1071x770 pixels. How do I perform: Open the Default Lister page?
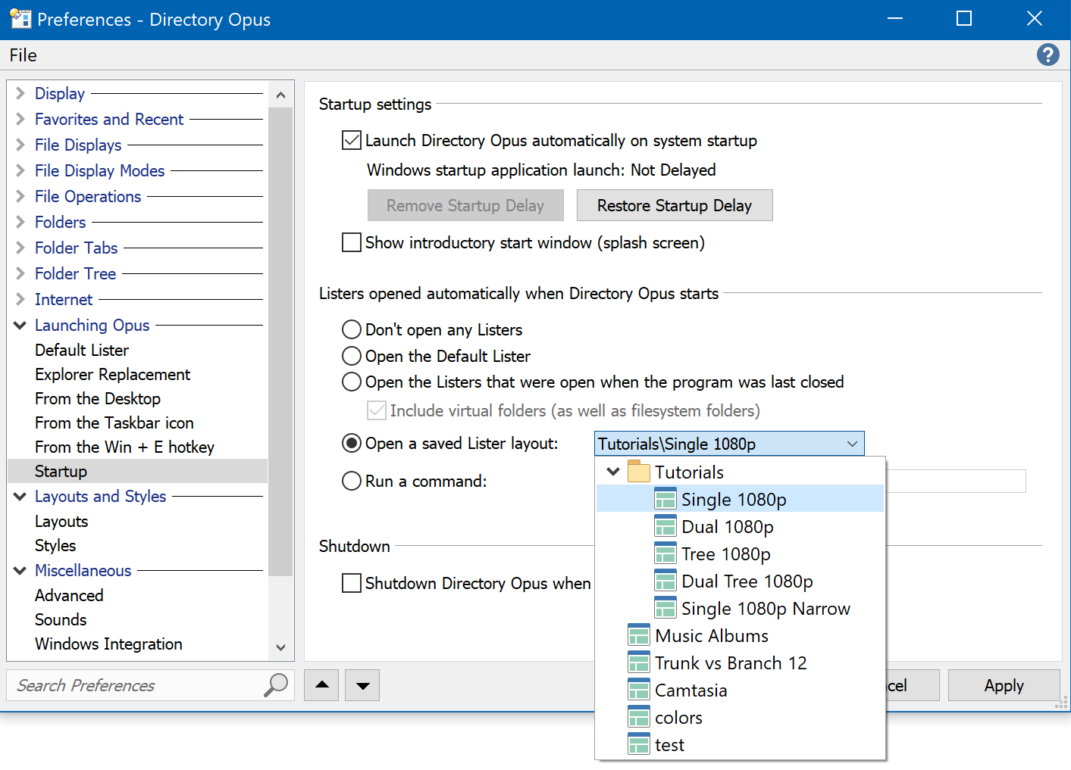click(82, 350)
